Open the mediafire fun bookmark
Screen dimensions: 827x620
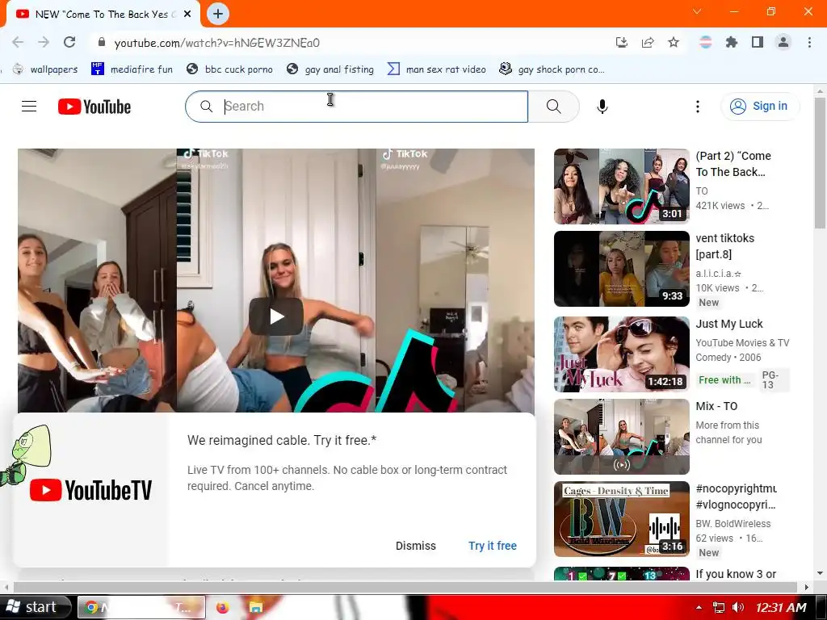click(132, 69)
